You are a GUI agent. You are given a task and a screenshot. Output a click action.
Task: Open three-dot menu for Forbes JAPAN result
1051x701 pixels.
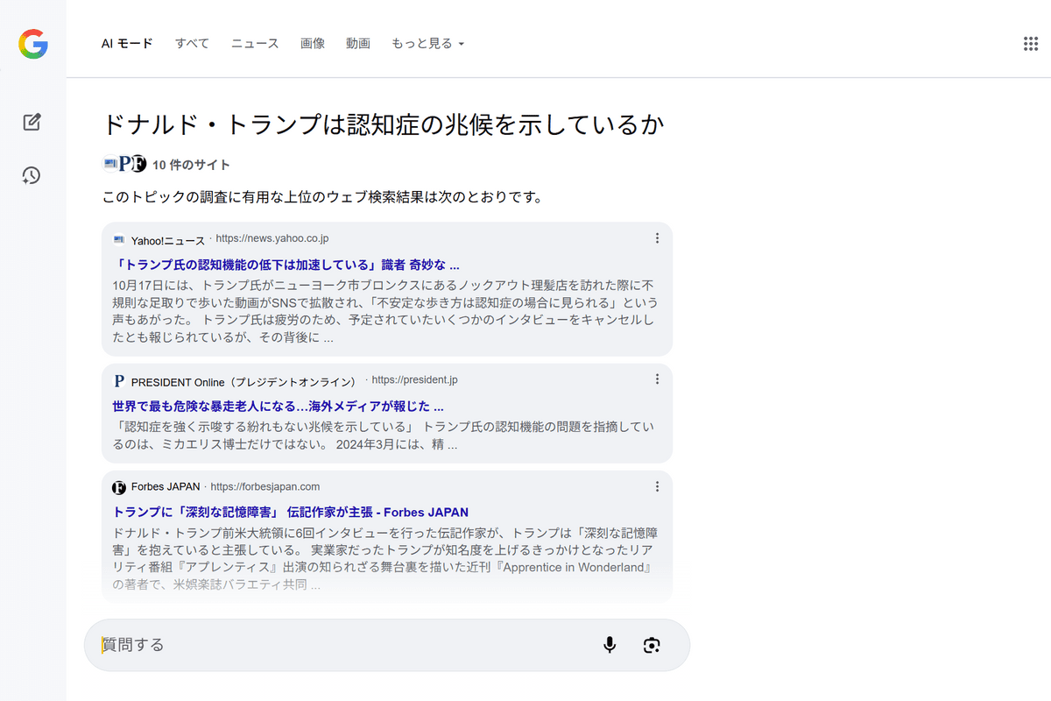tap(657, 486)
